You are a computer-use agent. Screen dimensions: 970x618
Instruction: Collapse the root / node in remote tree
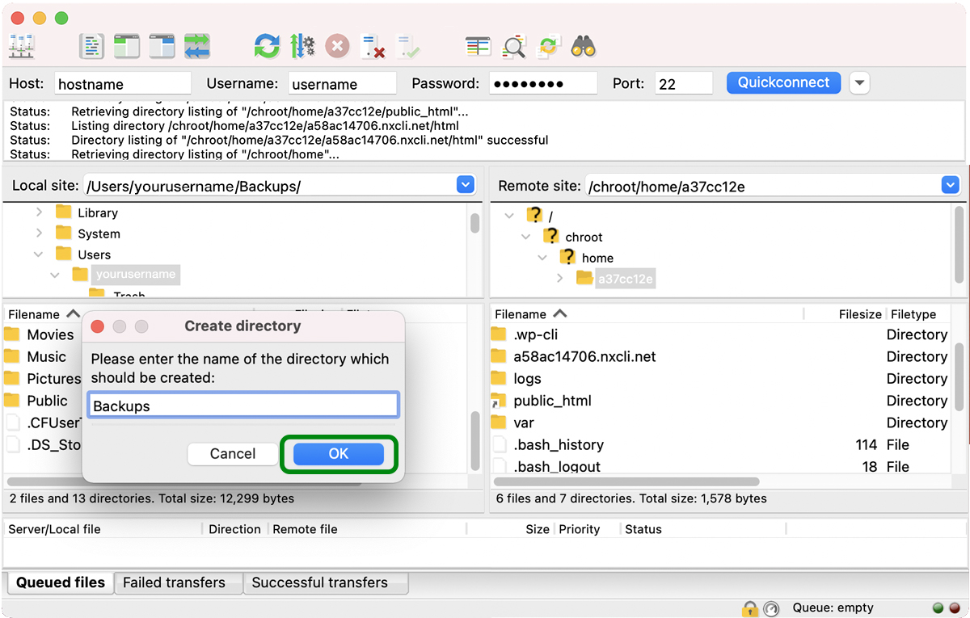509,216
